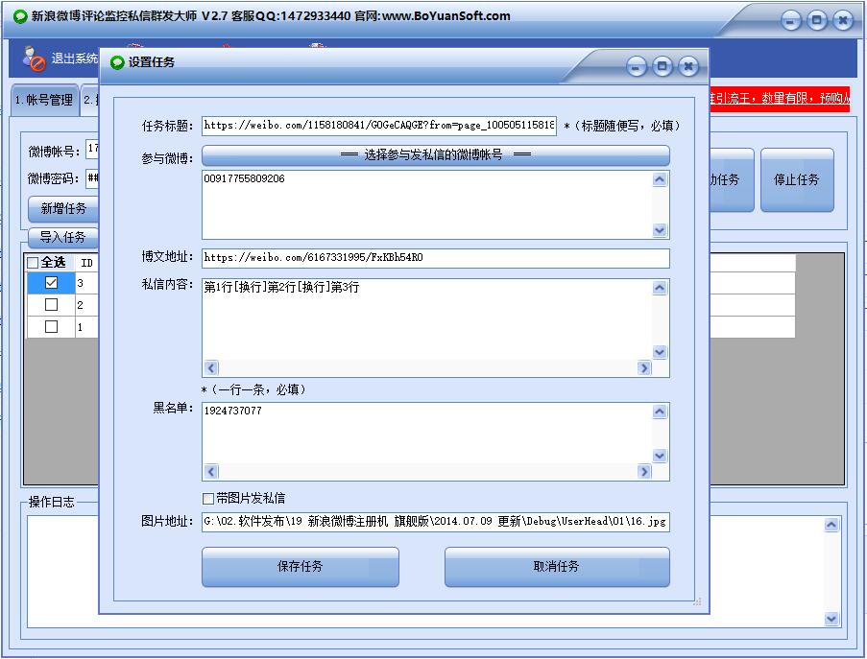Click into the 任务标题 input field
Viewport: 867px width, 659px height.
(379, 126)
